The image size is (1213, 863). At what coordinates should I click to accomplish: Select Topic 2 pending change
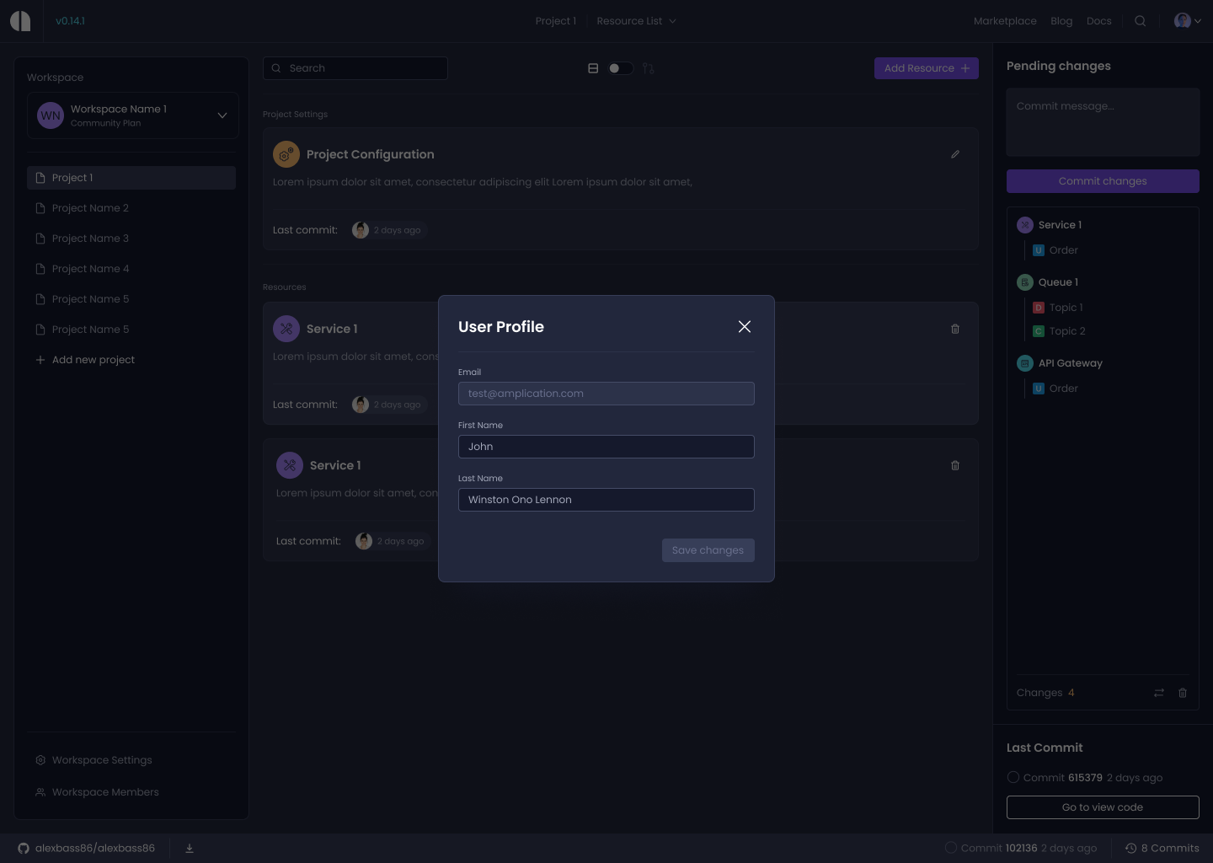tap(1059, 331)
